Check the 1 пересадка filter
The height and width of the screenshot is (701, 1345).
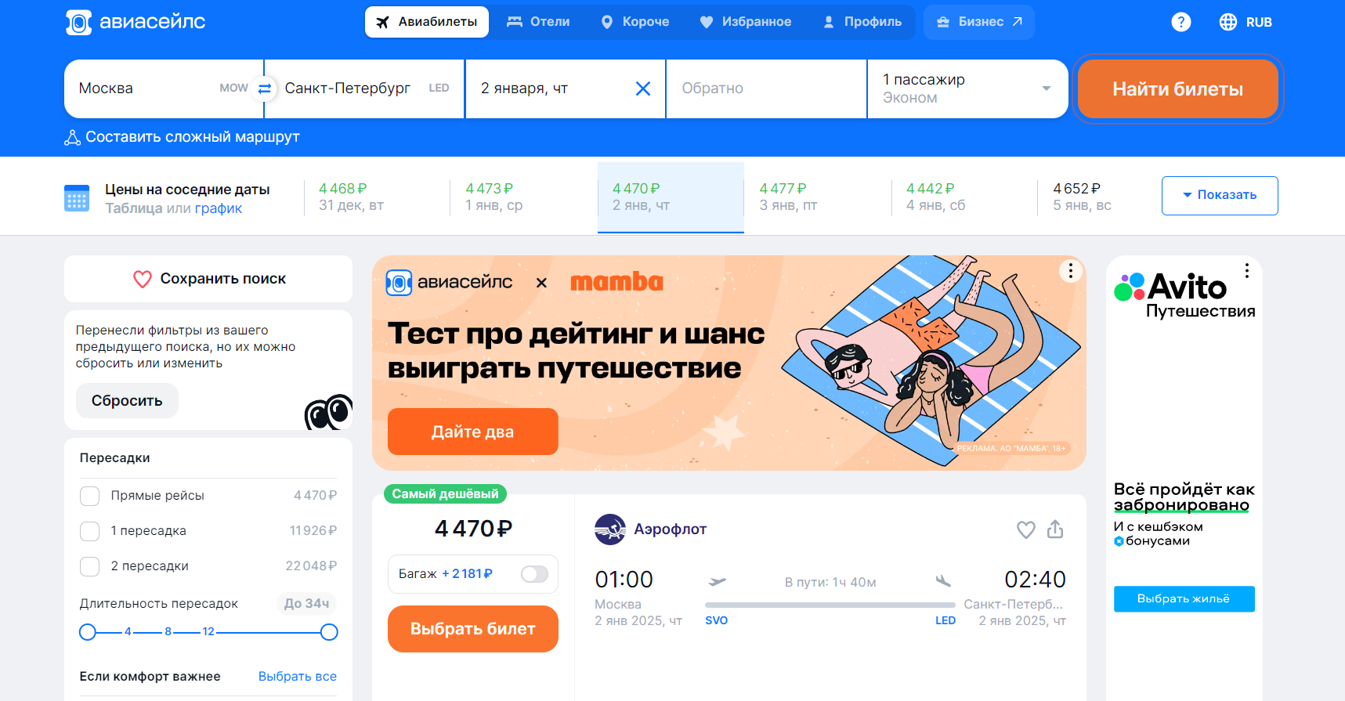pyautogui.click(x=90, y=531)
